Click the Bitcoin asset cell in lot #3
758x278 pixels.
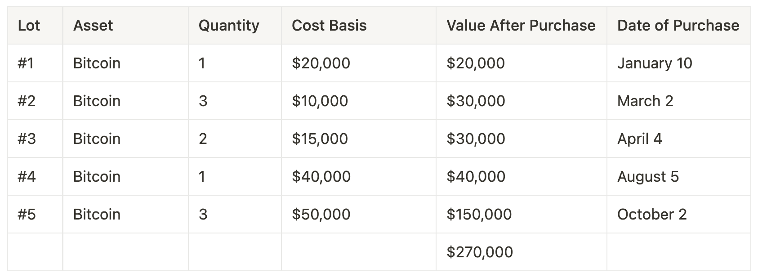(97, 139)
